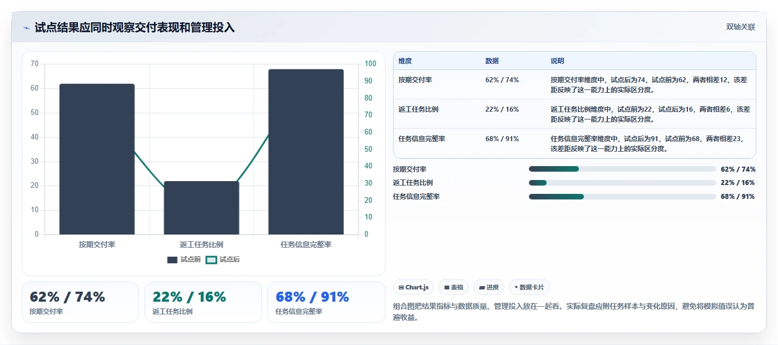
Task: Click the 返工任务比例 bar in chart
Action: click(201, 208)
